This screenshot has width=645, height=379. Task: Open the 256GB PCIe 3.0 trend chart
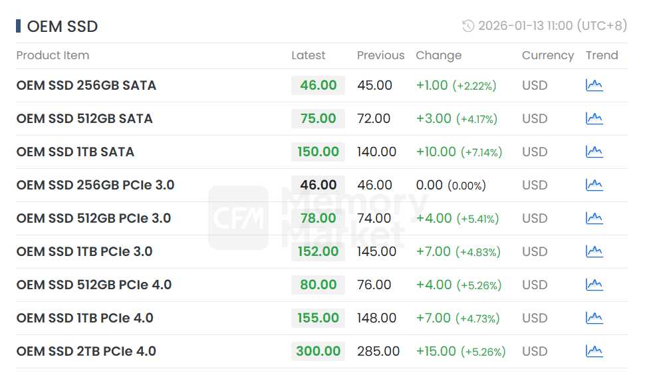pos(594,185)
